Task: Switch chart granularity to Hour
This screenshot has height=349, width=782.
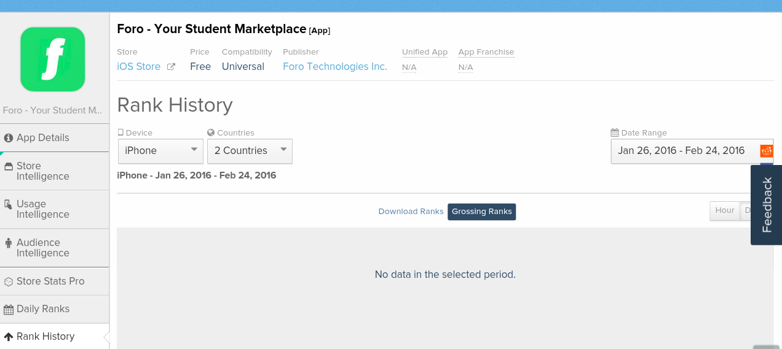Action: click(x=724, y=210)
